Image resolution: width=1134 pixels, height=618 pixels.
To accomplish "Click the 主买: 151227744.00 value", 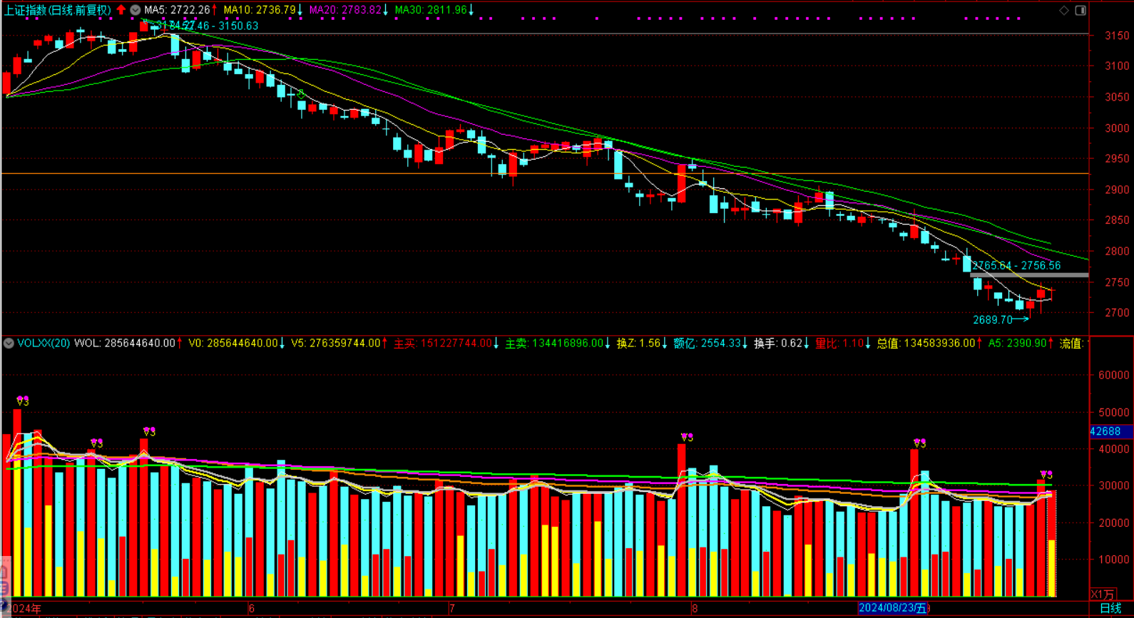I will [442, 344].
